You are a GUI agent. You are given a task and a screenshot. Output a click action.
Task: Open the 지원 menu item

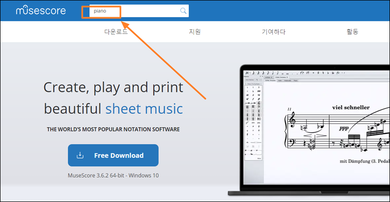195,32
